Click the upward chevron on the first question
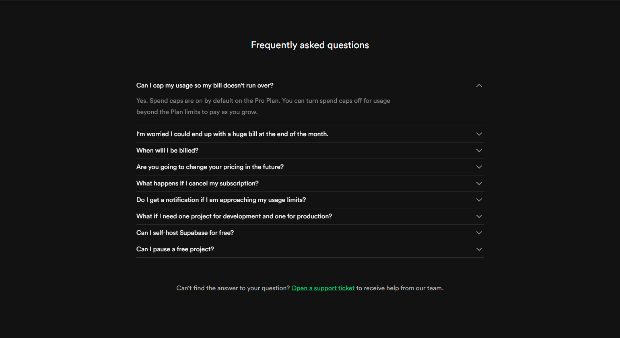 (479, 86)
